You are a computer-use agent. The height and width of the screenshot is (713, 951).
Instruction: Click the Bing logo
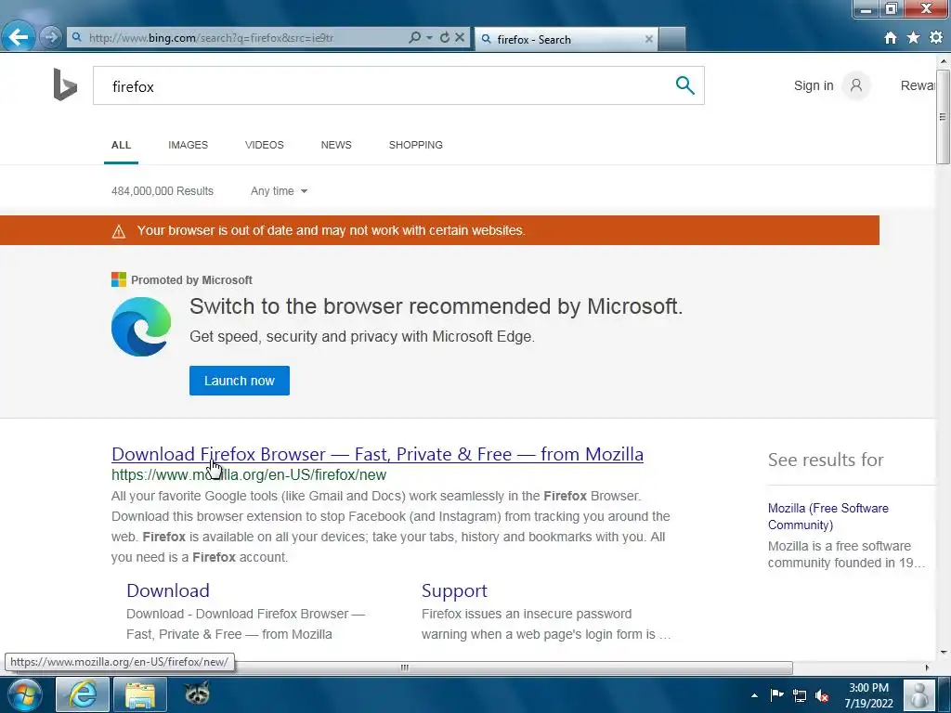tap(65, 84)
